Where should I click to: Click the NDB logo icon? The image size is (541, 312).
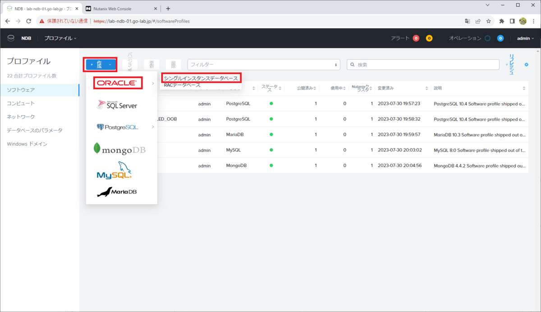[x=11, y=38]
